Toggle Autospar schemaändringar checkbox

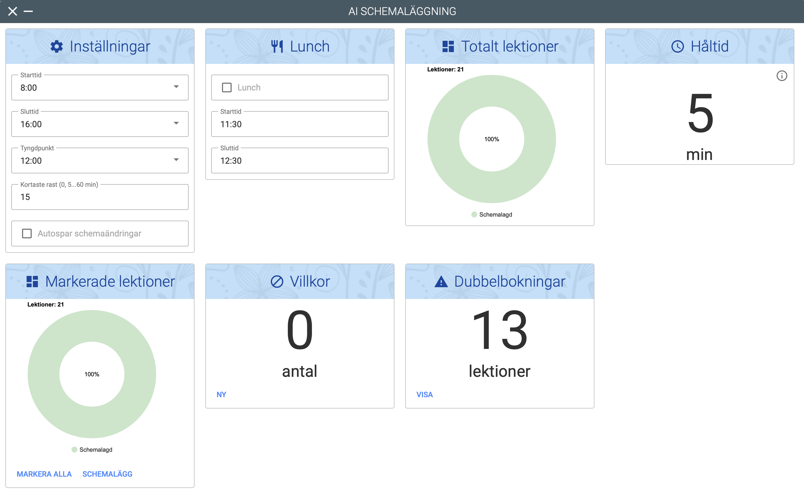[x=27, y=234]
